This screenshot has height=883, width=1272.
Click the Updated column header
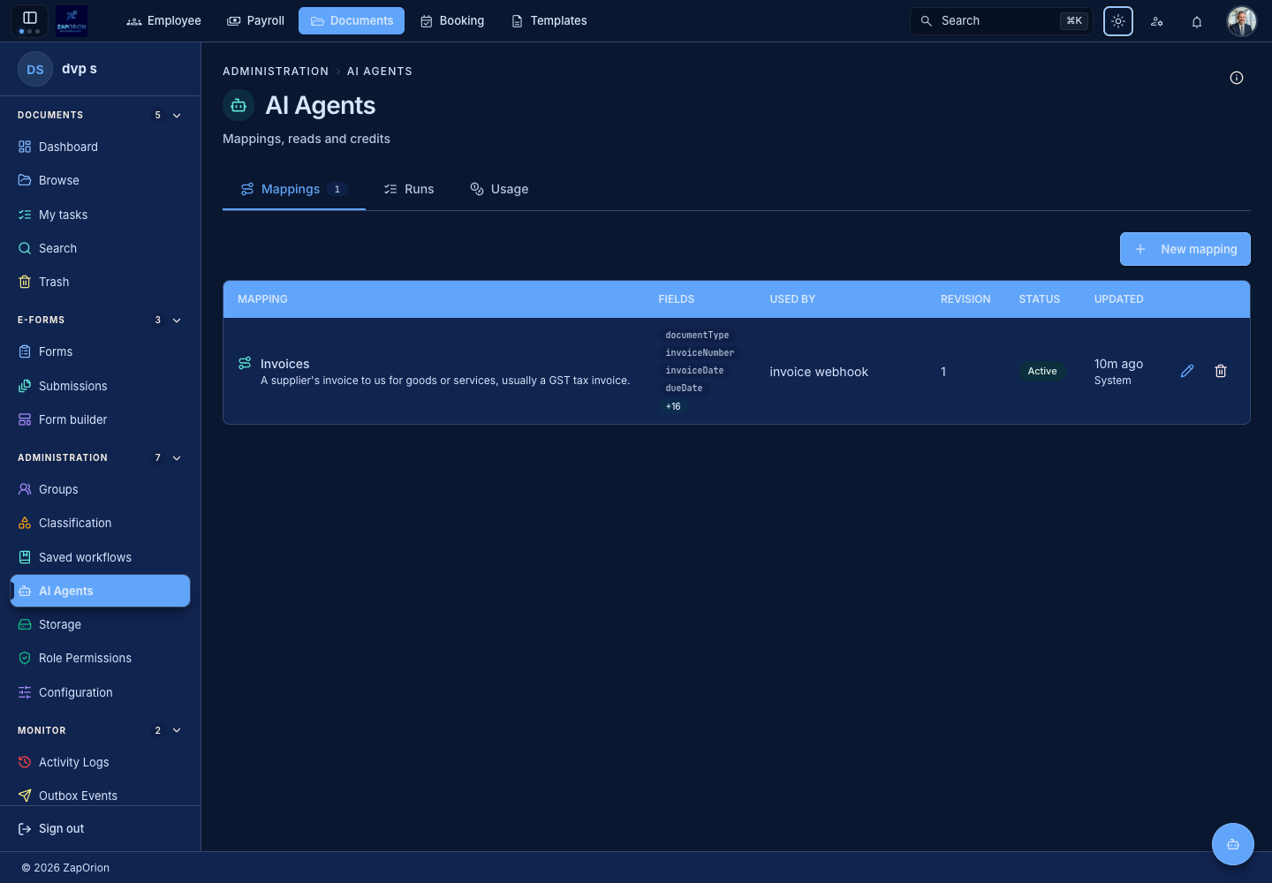(1118, 299)
